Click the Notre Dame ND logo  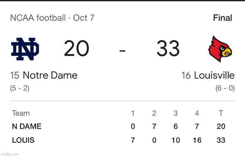coord(25,49)
